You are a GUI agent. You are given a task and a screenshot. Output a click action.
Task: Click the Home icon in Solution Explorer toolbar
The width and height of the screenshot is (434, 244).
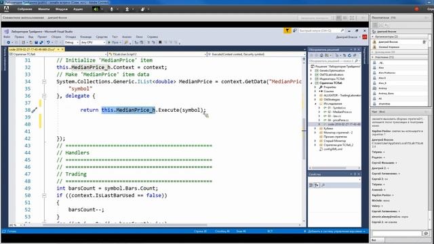coord(321,56)
